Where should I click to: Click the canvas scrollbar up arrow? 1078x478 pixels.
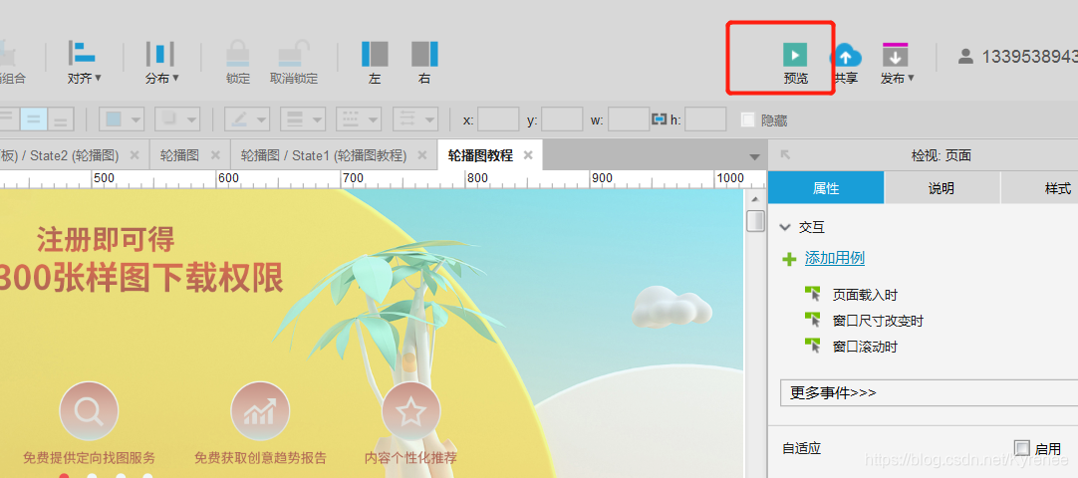point(755,200)
